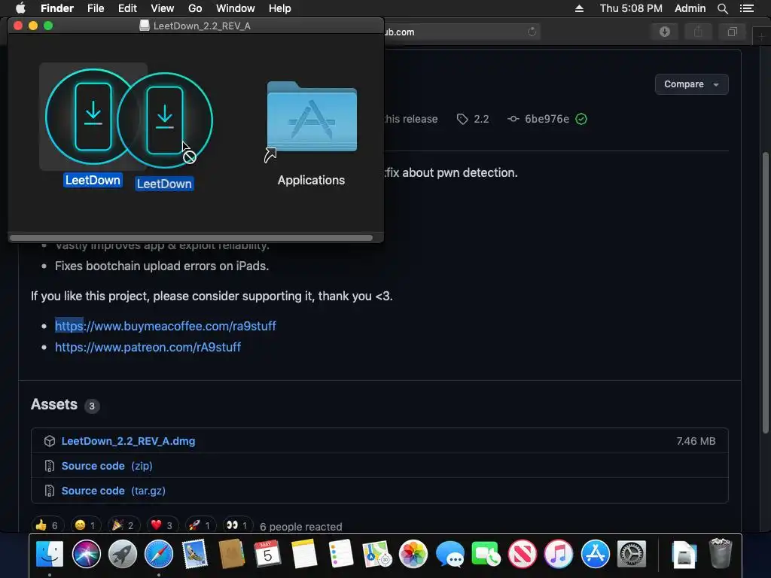Screen dimensions: 771x578
Task: Open Calendar from the Dock
Action: [x=268, y=555]
